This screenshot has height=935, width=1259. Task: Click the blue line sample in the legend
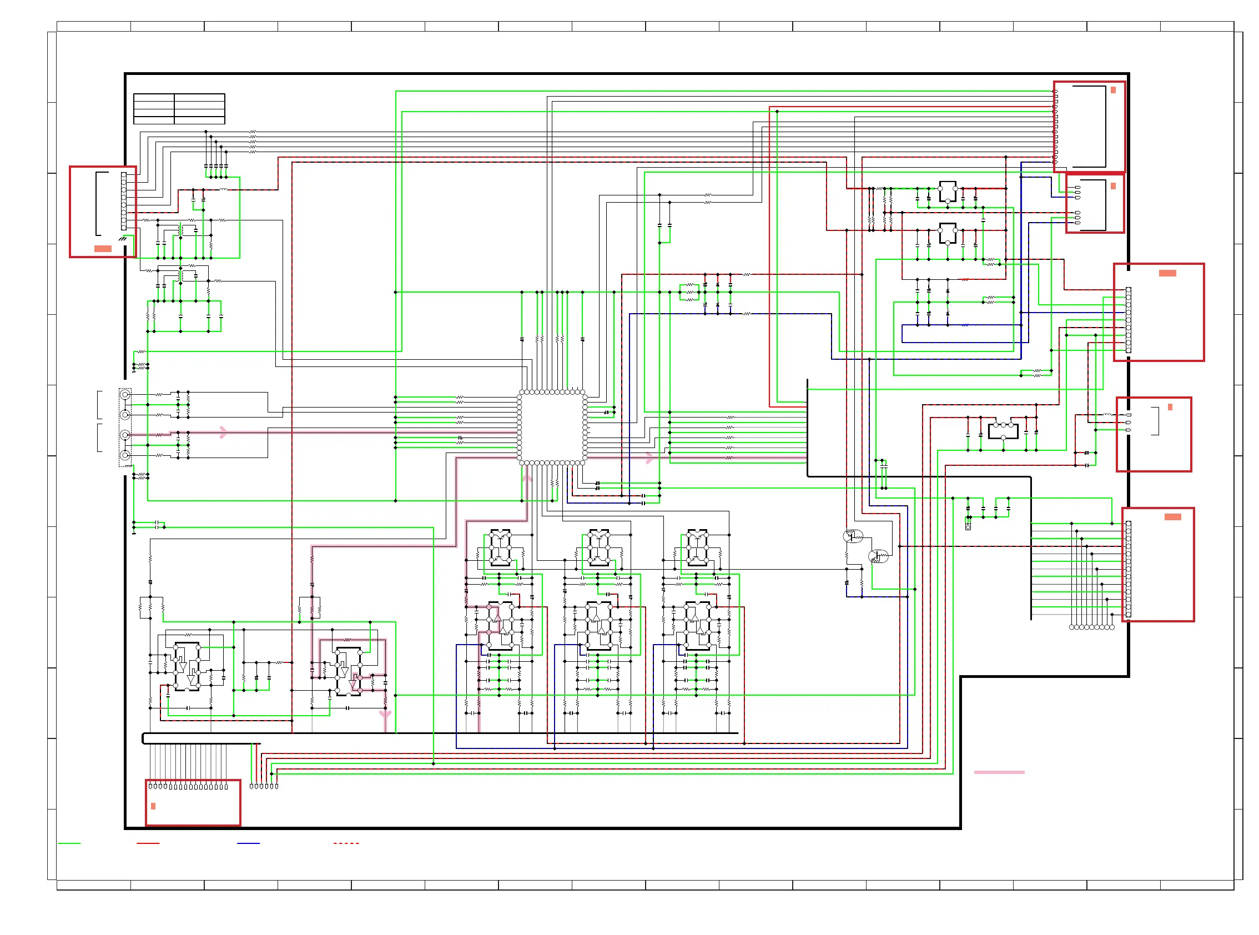coord(248,843)
